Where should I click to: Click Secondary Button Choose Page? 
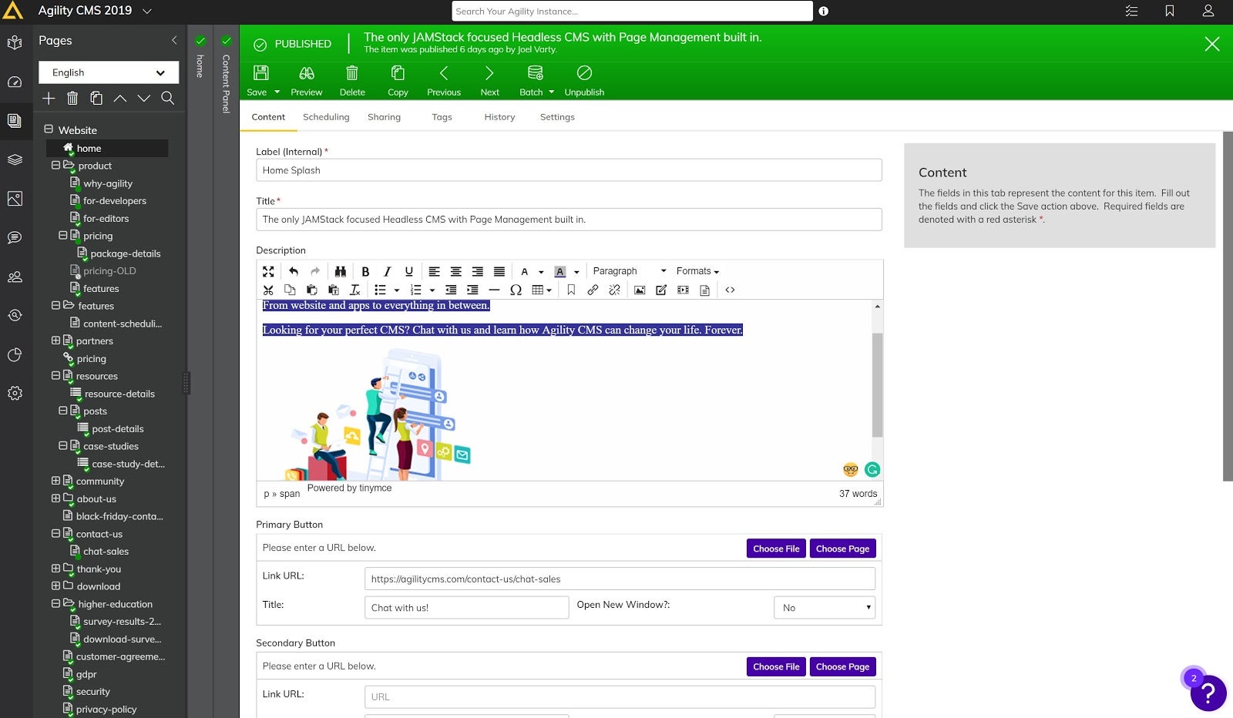click(842, 666)
